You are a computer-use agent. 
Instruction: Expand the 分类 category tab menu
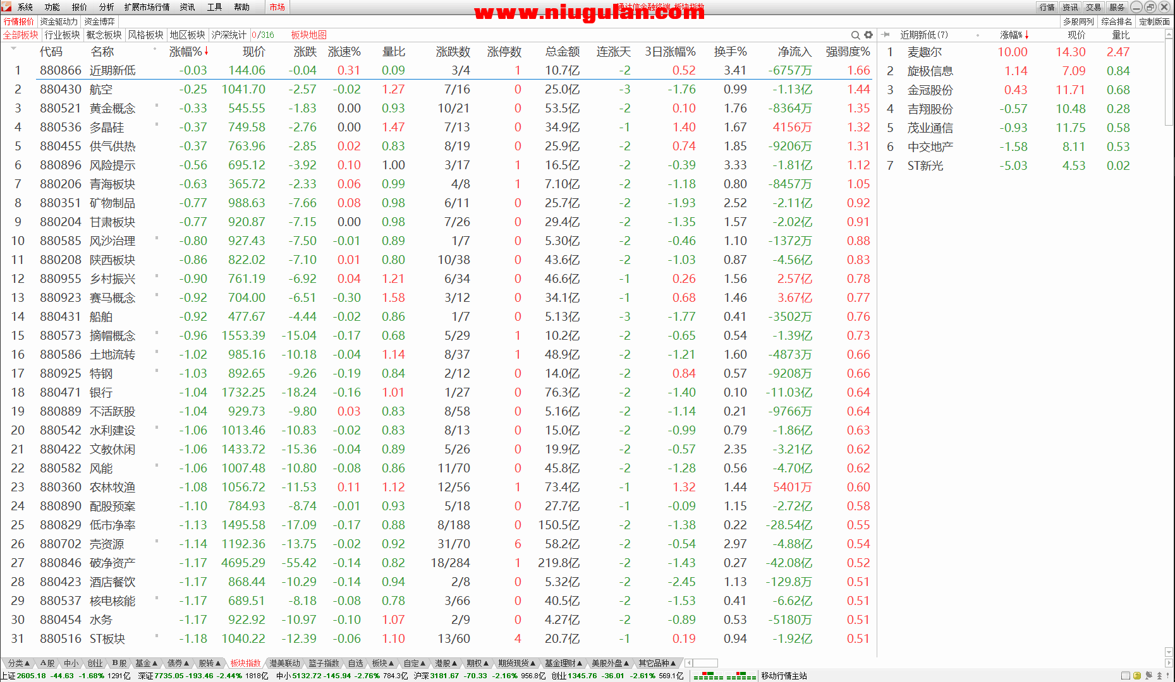click(x=19, y=663)
